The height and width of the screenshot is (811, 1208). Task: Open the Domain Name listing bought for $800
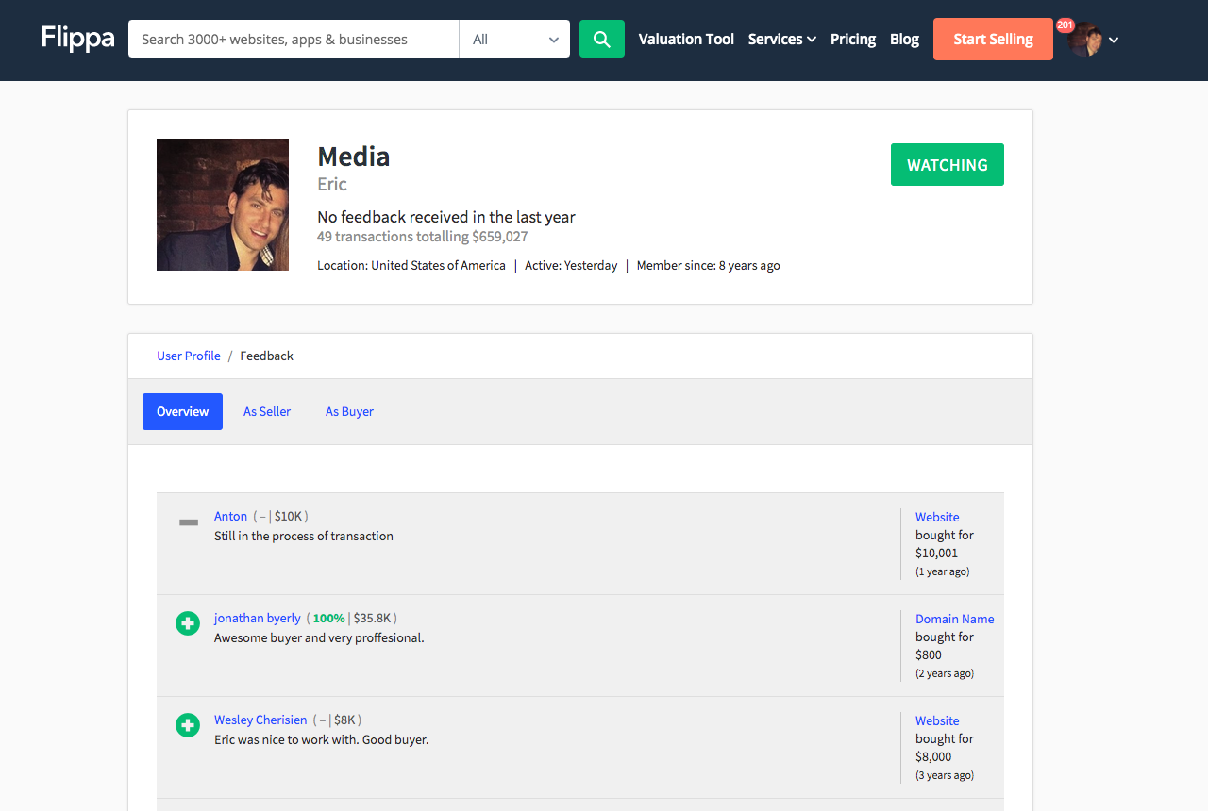point(955,619)
